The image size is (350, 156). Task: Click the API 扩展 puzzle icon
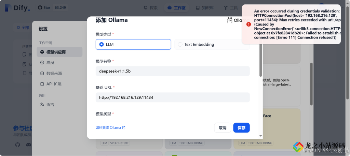(x=42, y=84)
